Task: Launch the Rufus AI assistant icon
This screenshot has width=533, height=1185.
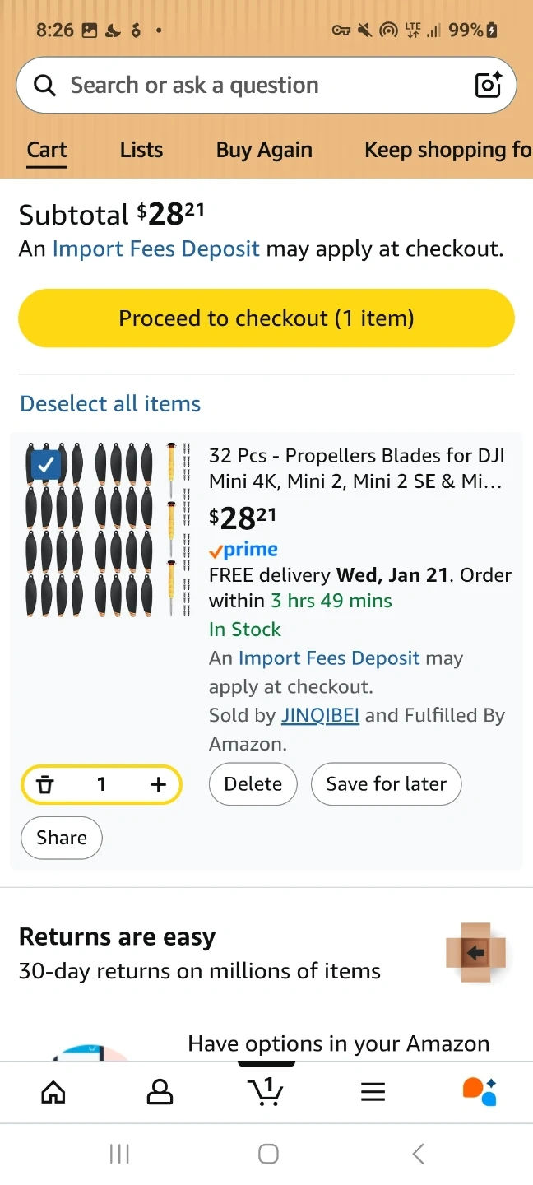Action: tap(480, 1092)
